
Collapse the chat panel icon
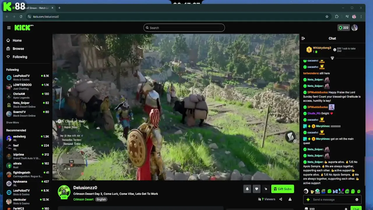[303, 38]
